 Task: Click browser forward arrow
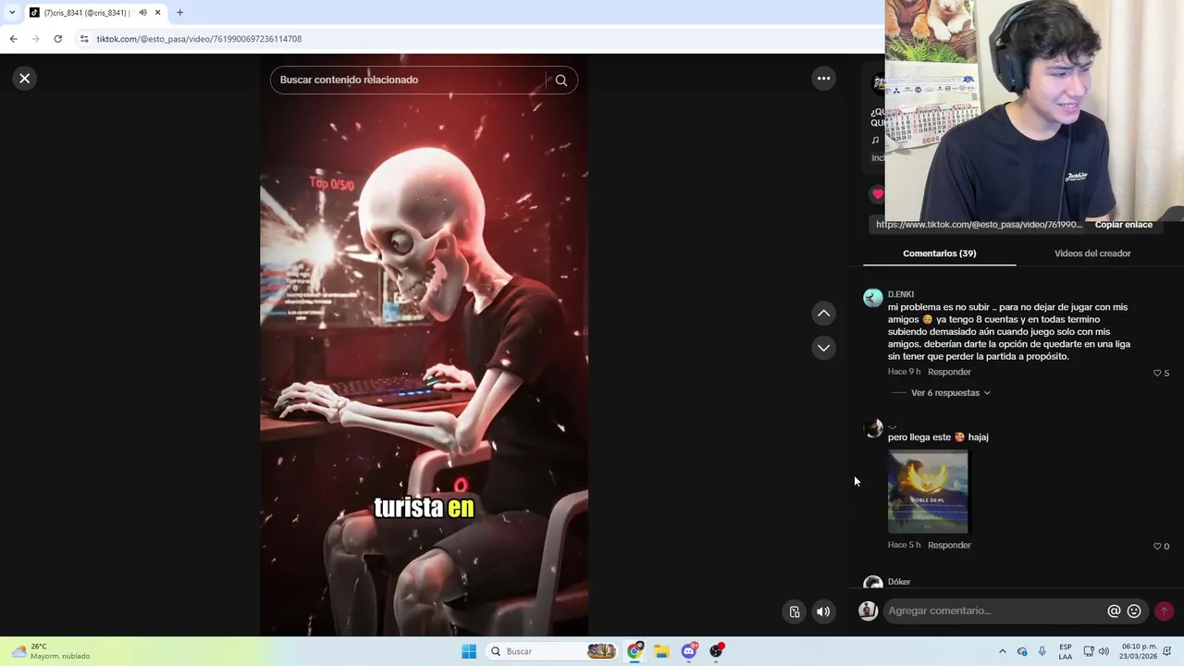tap(35, 39)
